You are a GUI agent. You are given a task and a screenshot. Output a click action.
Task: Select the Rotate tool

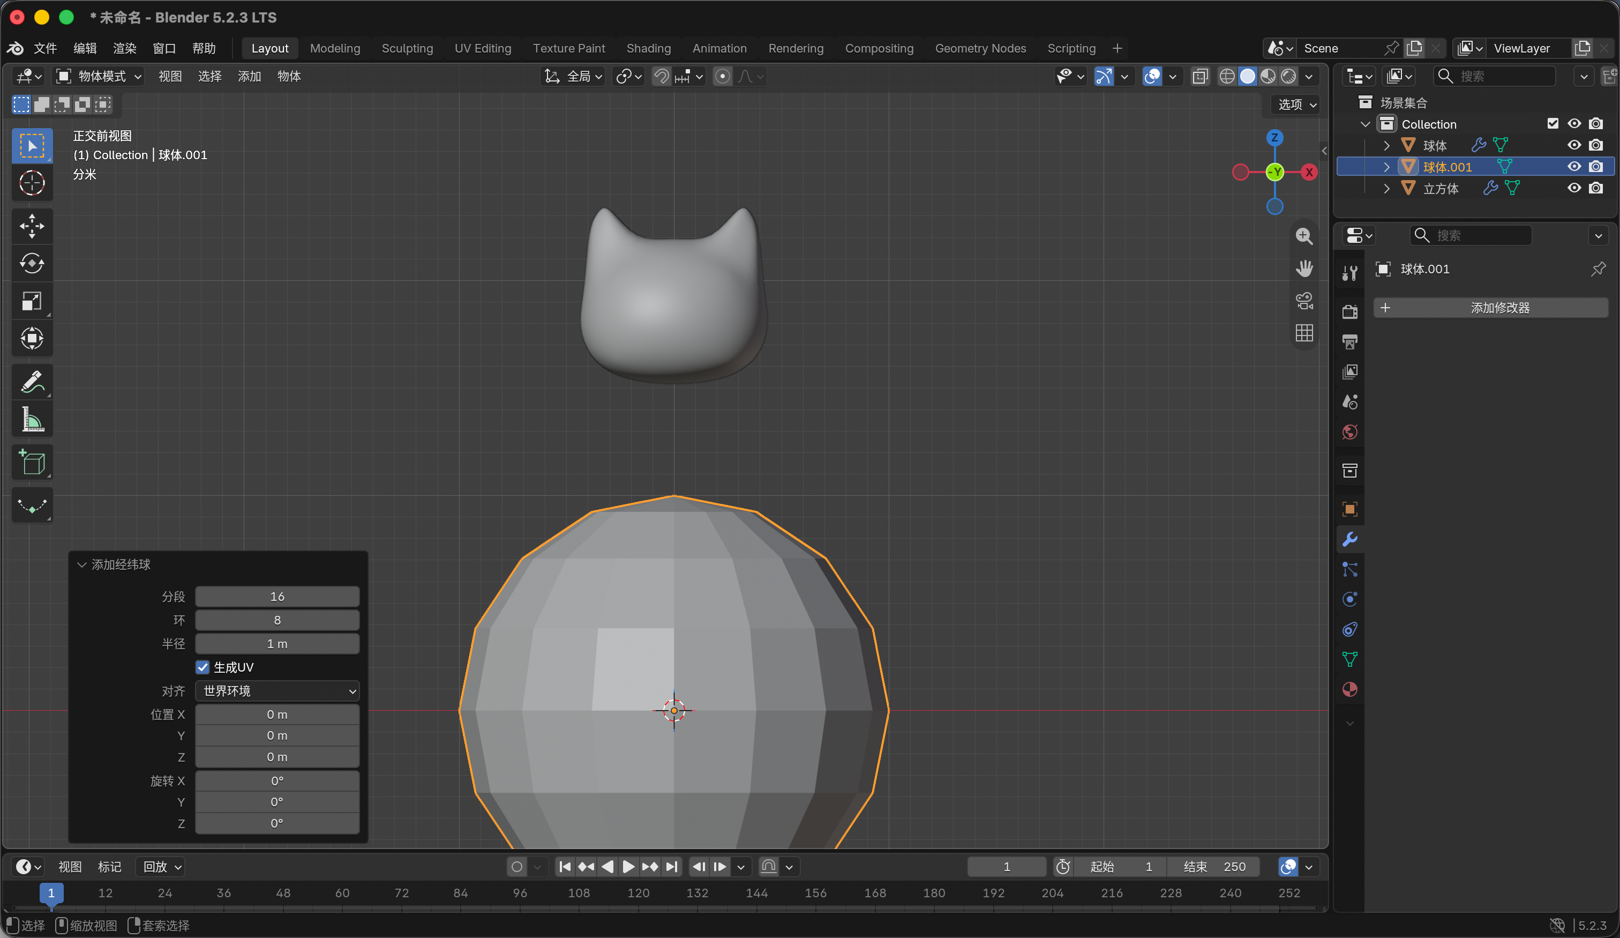click(x=32, y=263)
